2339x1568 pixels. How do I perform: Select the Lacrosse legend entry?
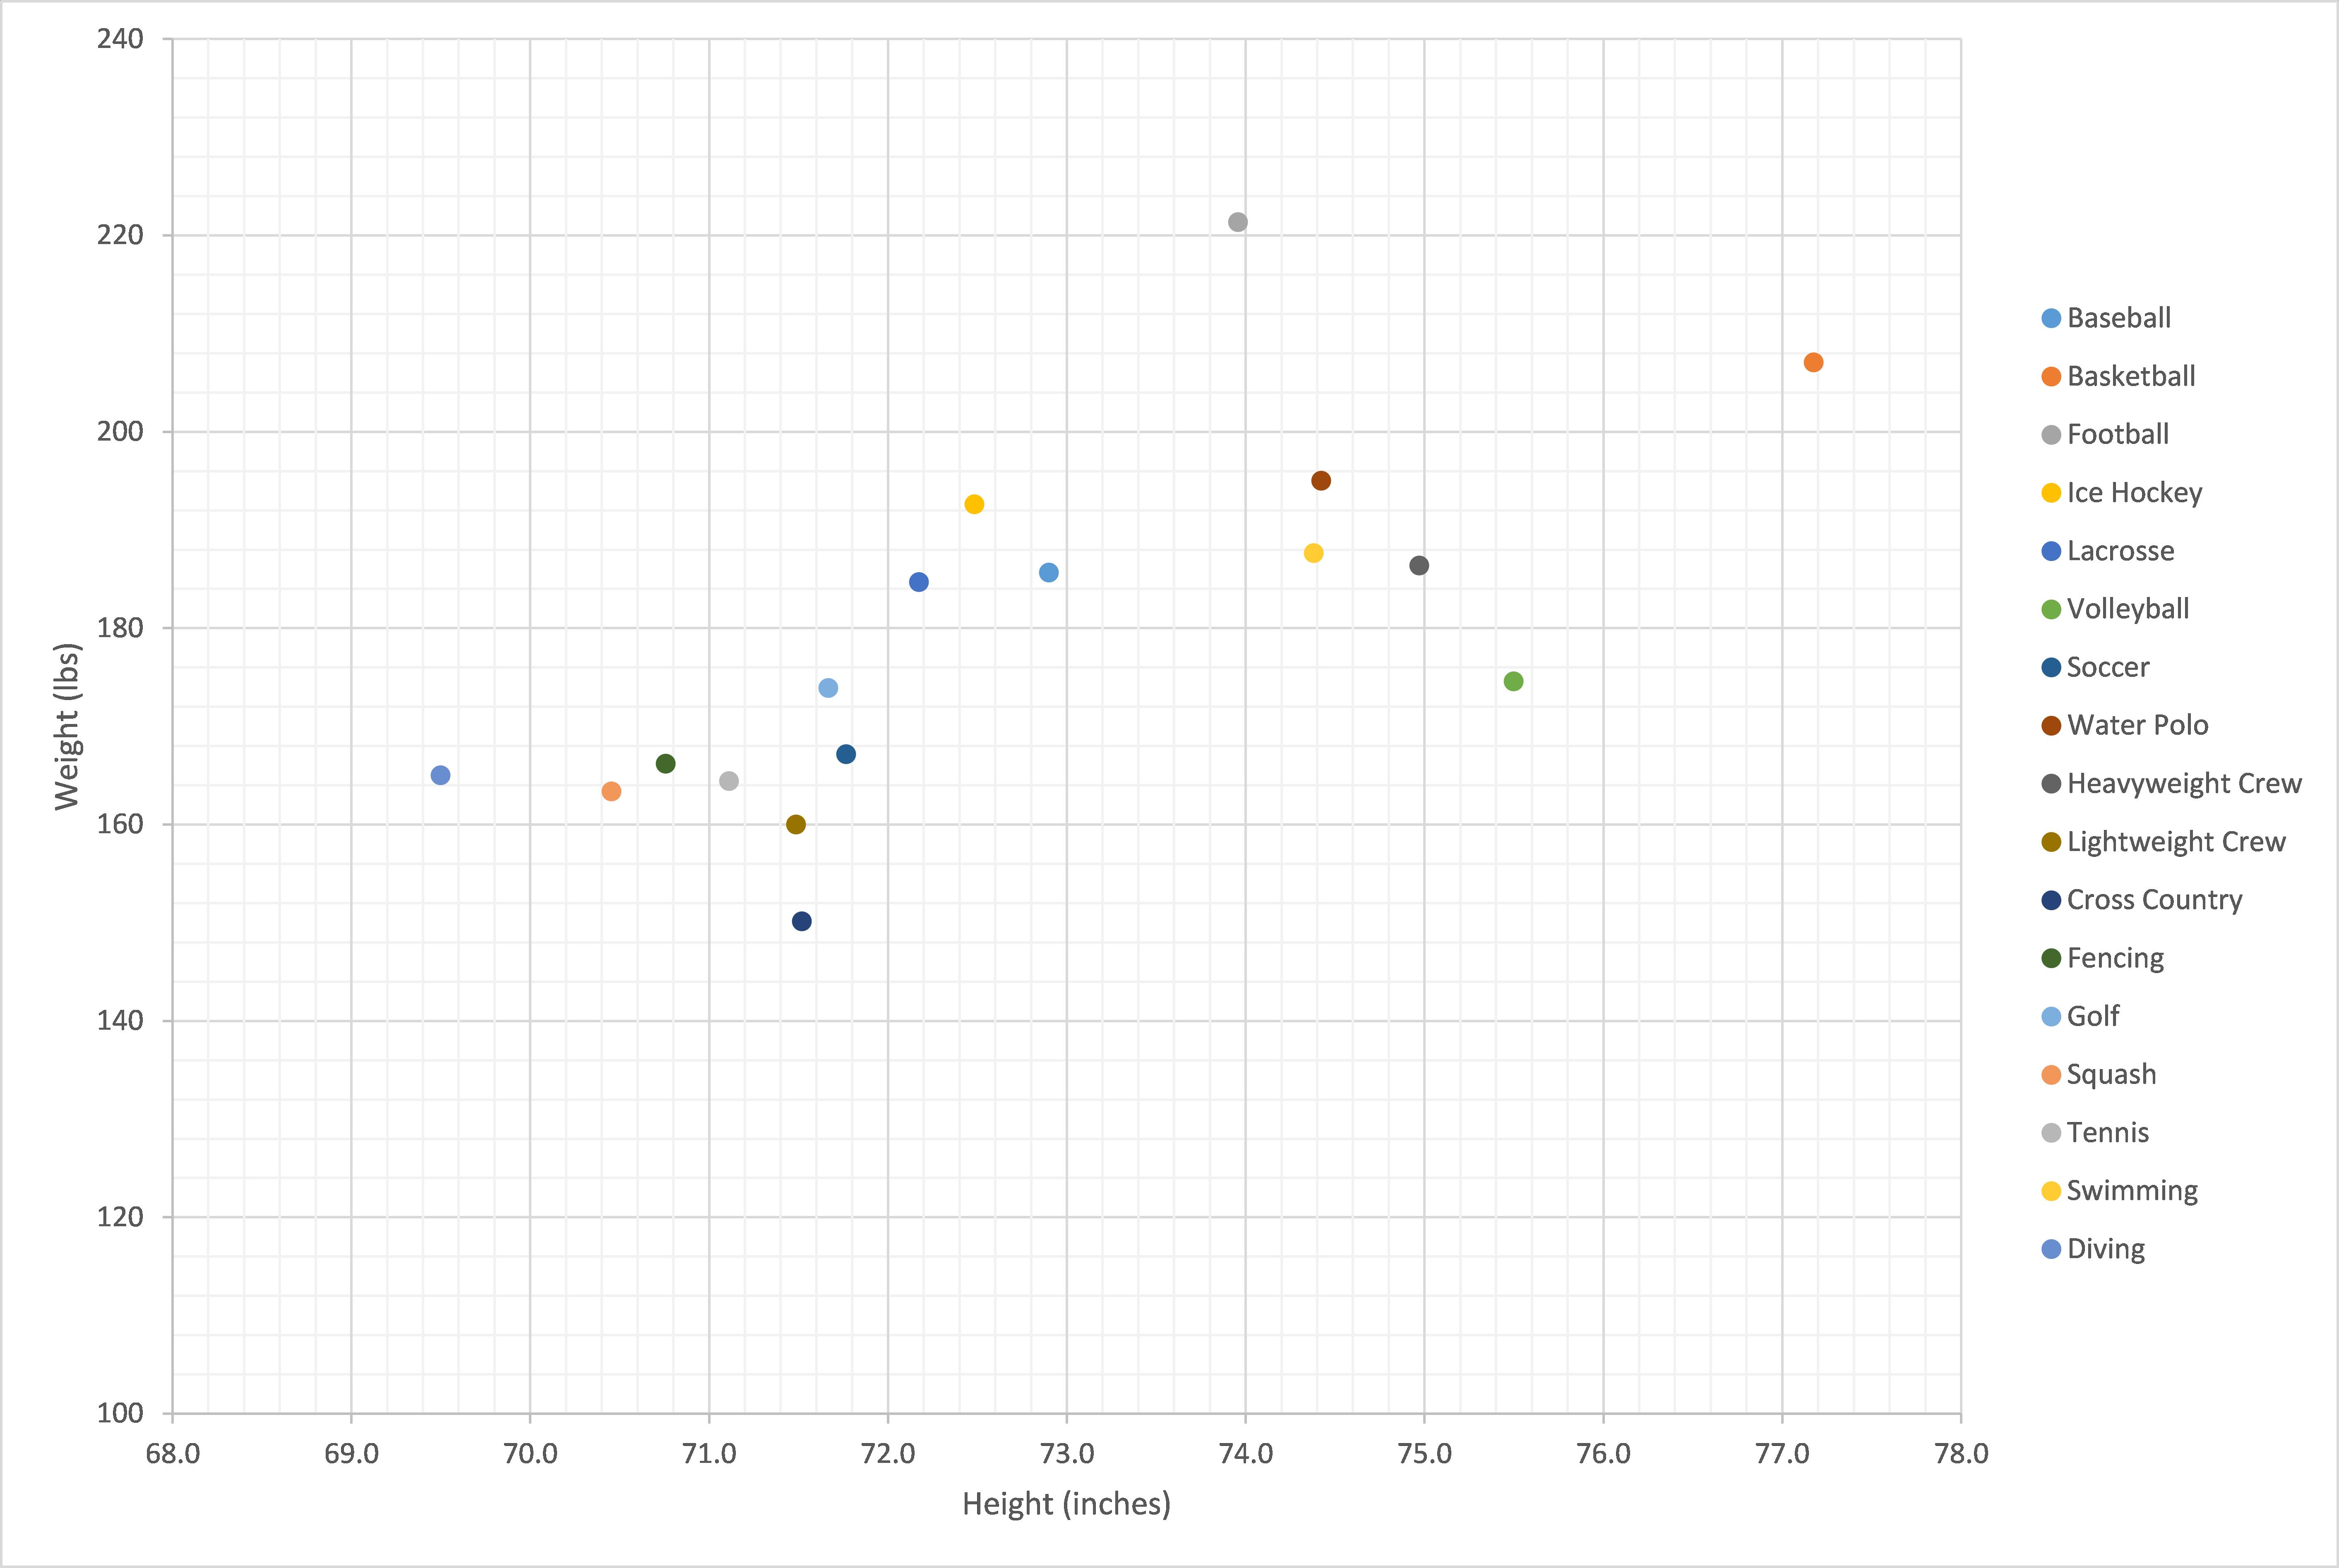2108,551
